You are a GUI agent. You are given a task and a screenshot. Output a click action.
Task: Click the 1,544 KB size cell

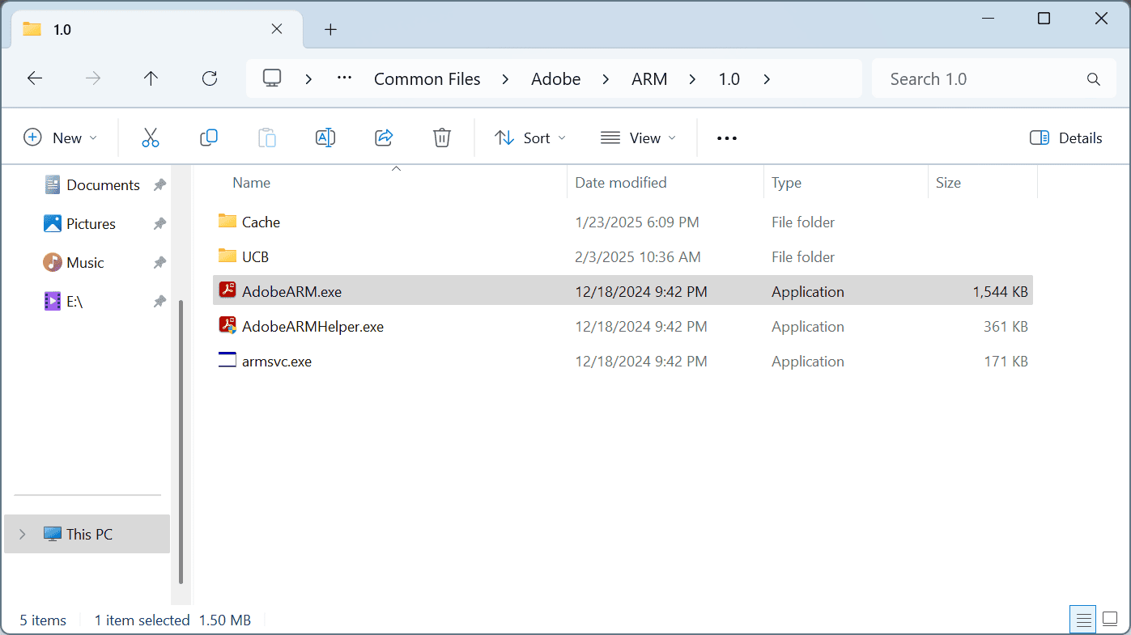(1000, 291)
